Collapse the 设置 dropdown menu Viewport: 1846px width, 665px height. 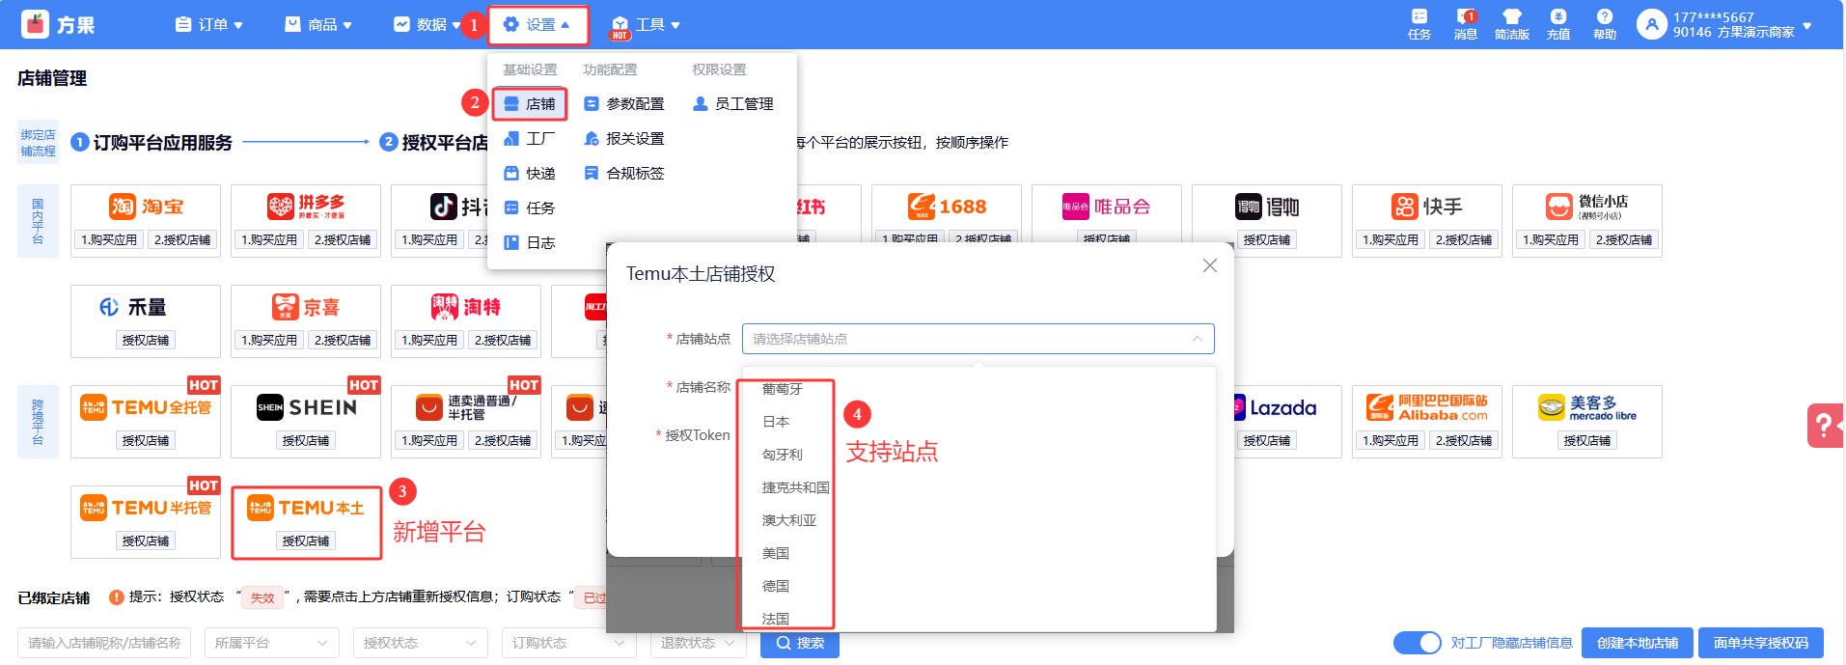click(x=537, y=25)
